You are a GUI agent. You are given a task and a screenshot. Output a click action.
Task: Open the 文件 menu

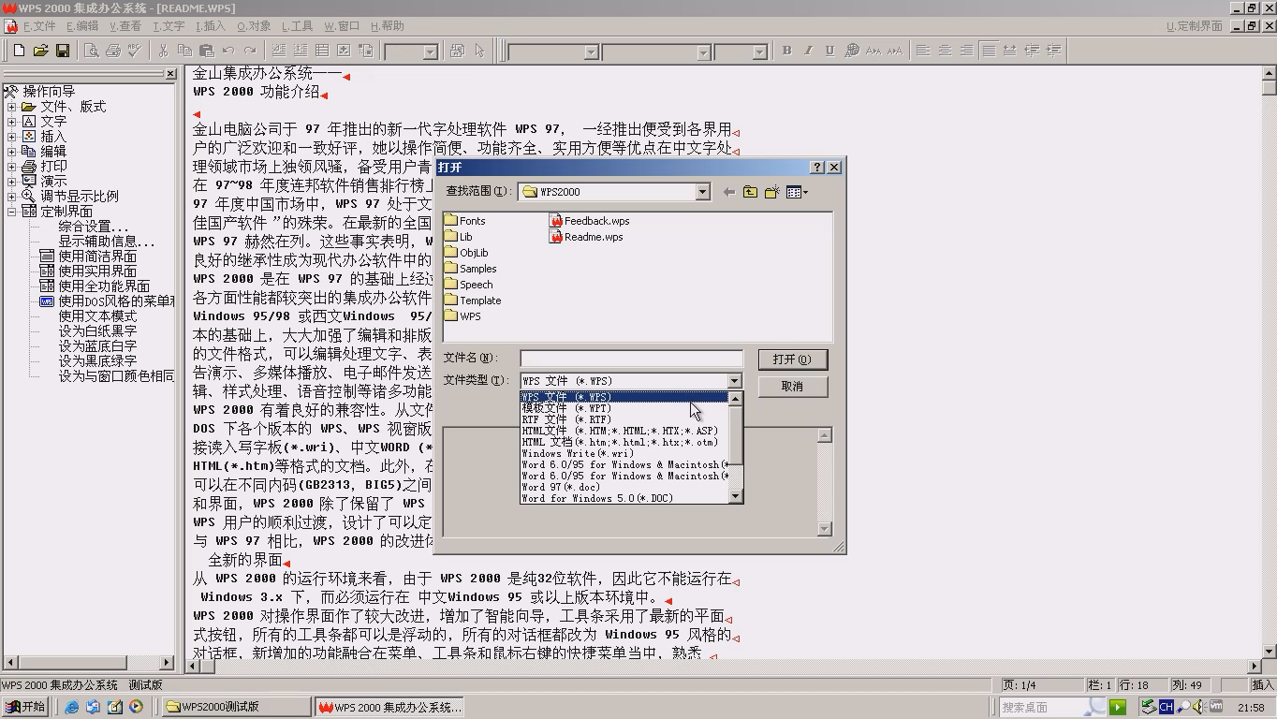click(x=39, y=26)
